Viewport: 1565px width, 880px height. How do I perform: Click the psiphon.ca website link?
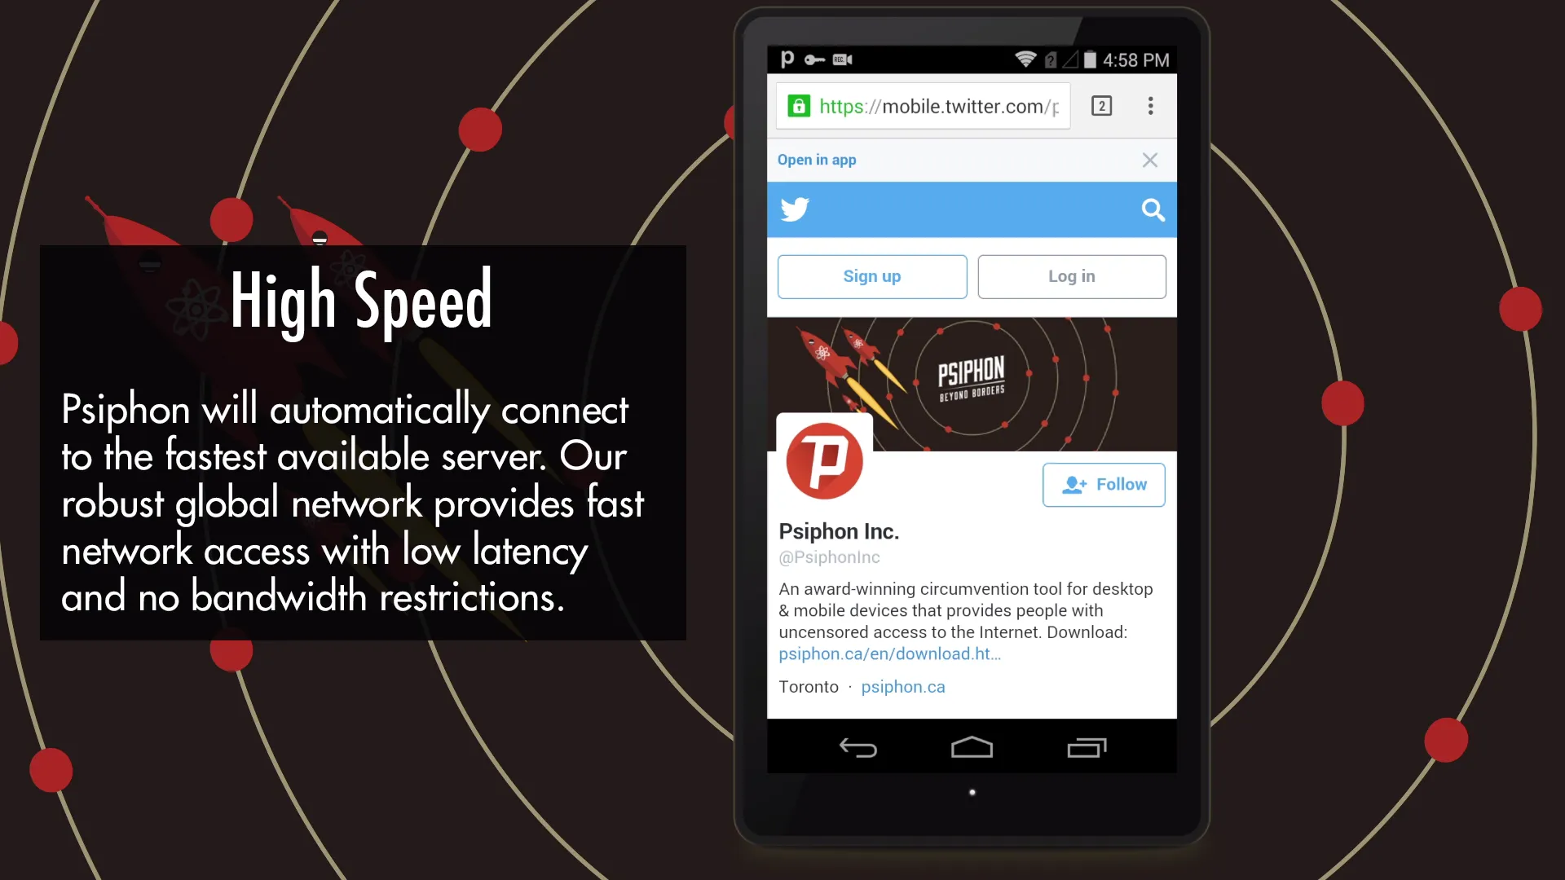pyautogui.click(x=902, y=685)
